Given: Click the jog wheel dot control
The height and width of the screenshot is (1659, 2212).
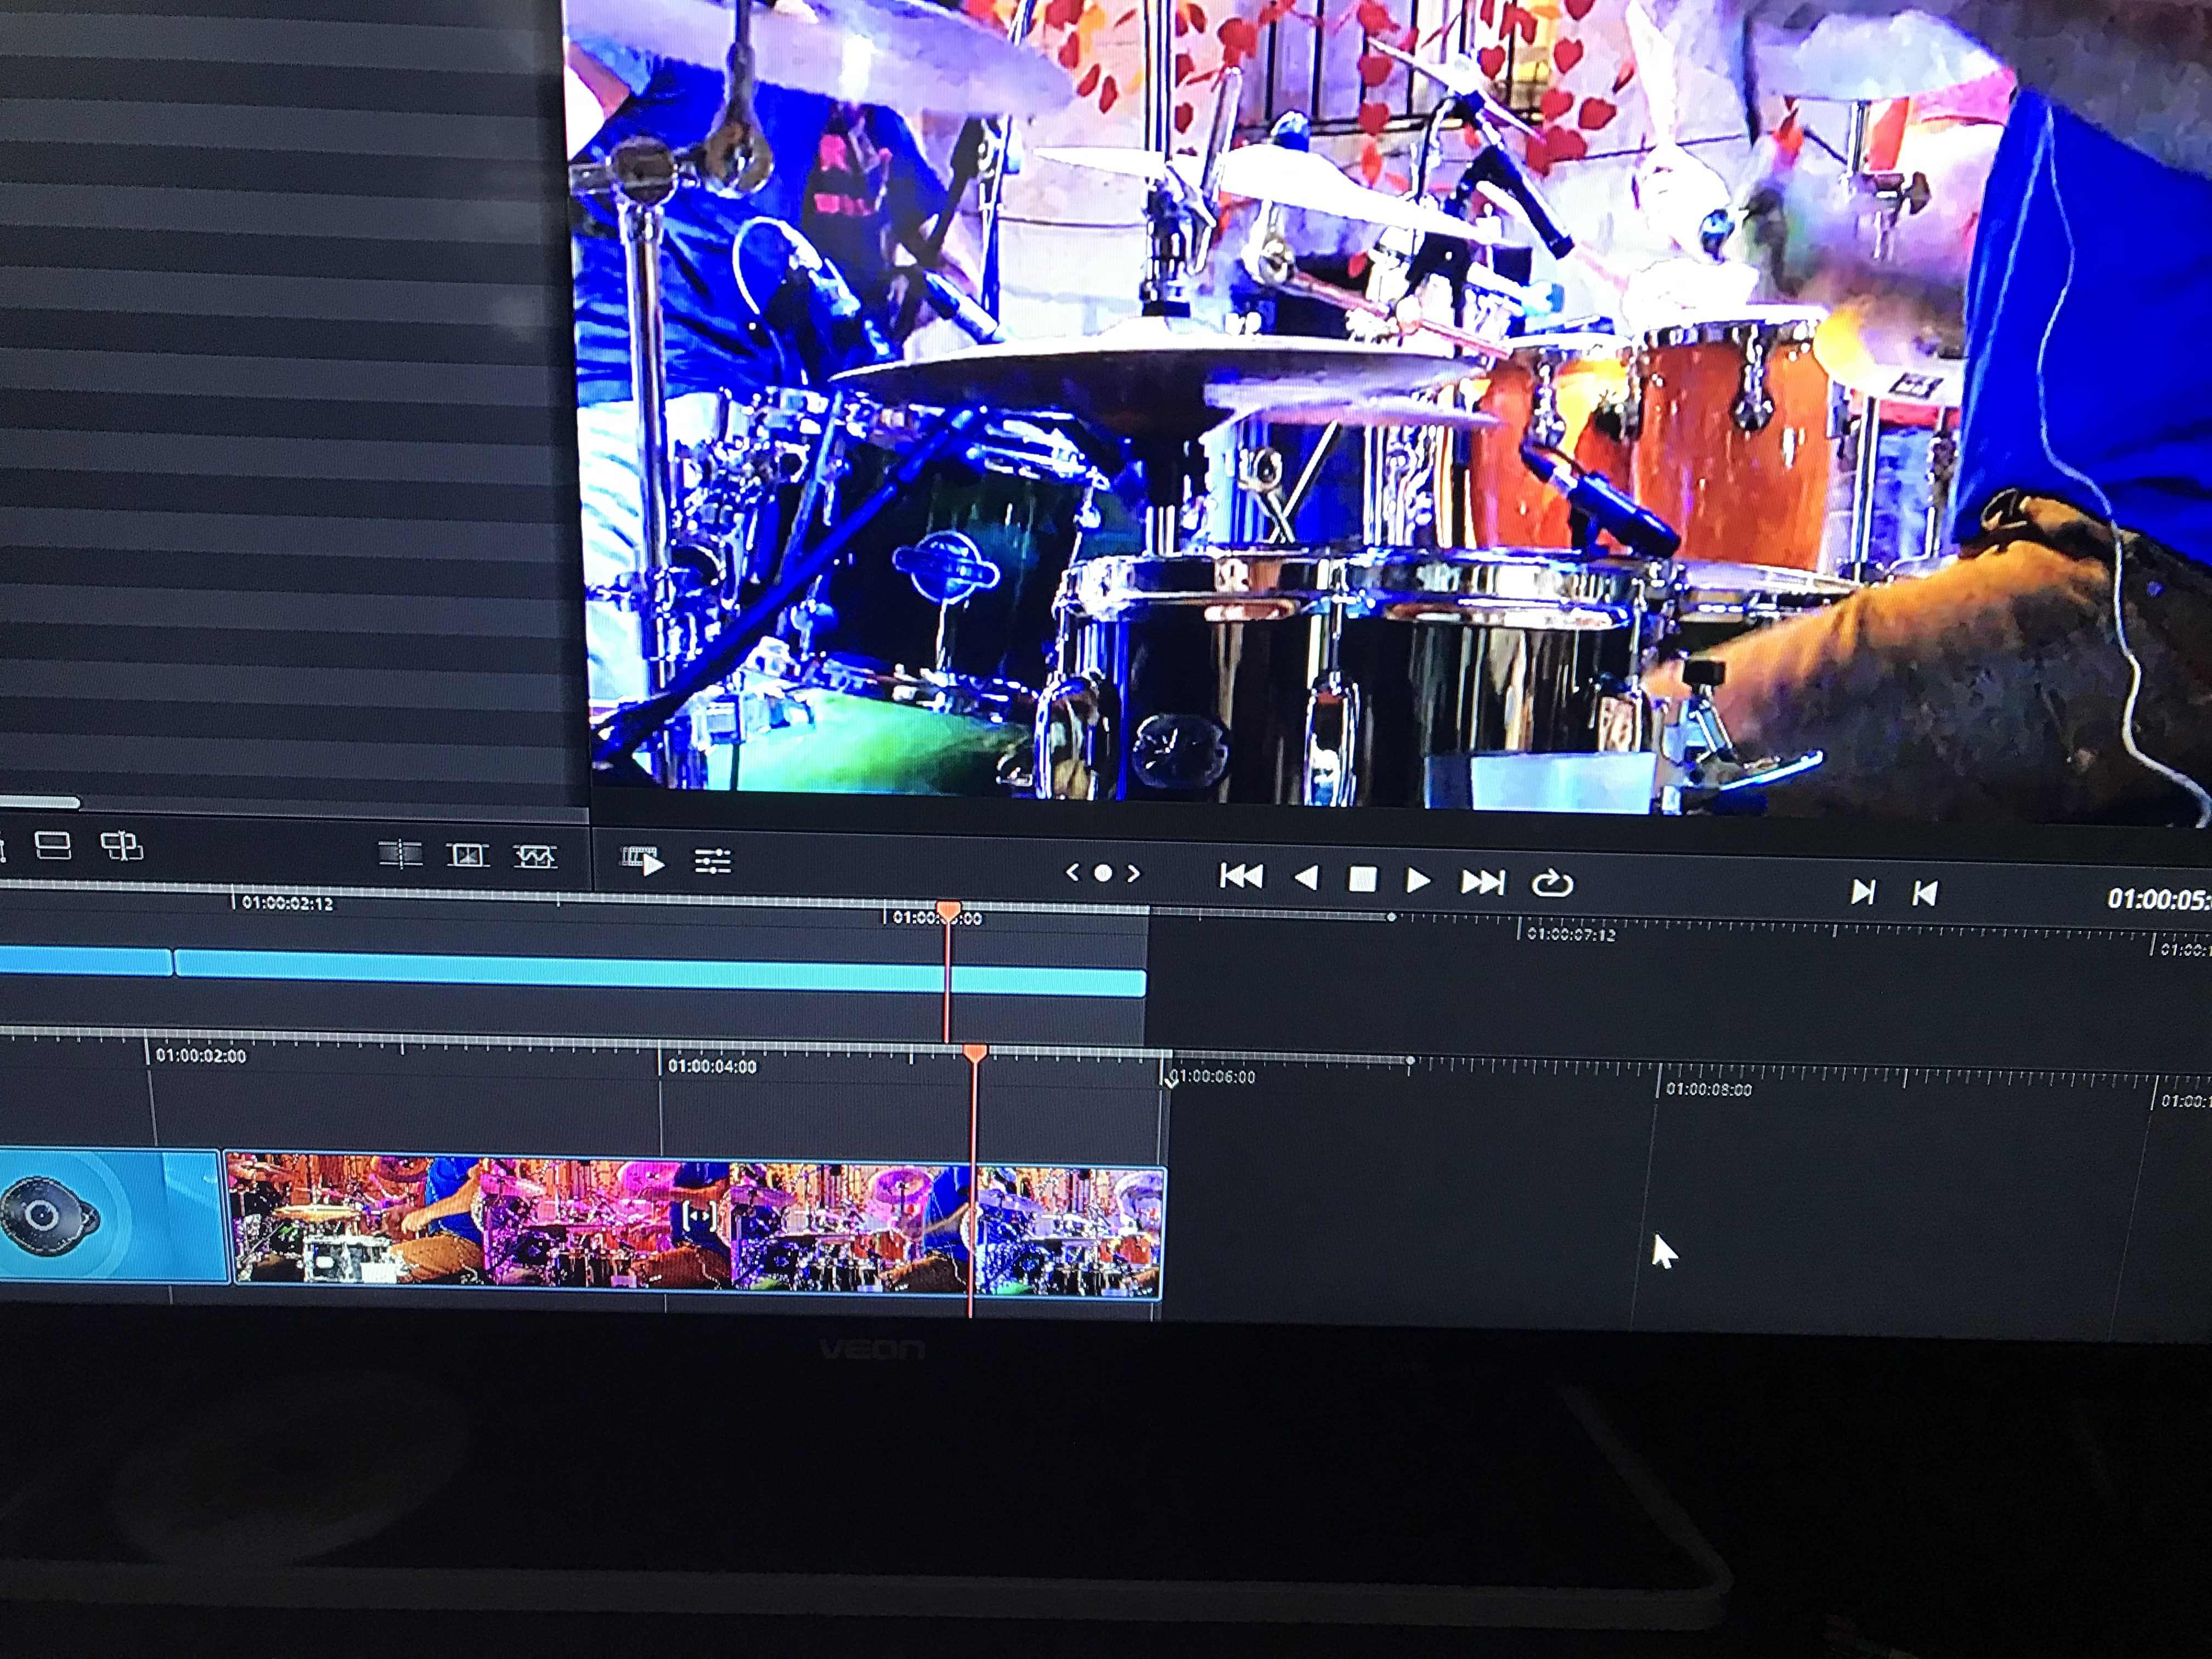Looking at the screenshot, I should [1103, 873].
